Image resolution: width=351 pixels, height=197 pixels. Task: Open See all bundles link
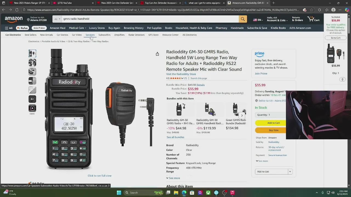click(x=175, y=137)
